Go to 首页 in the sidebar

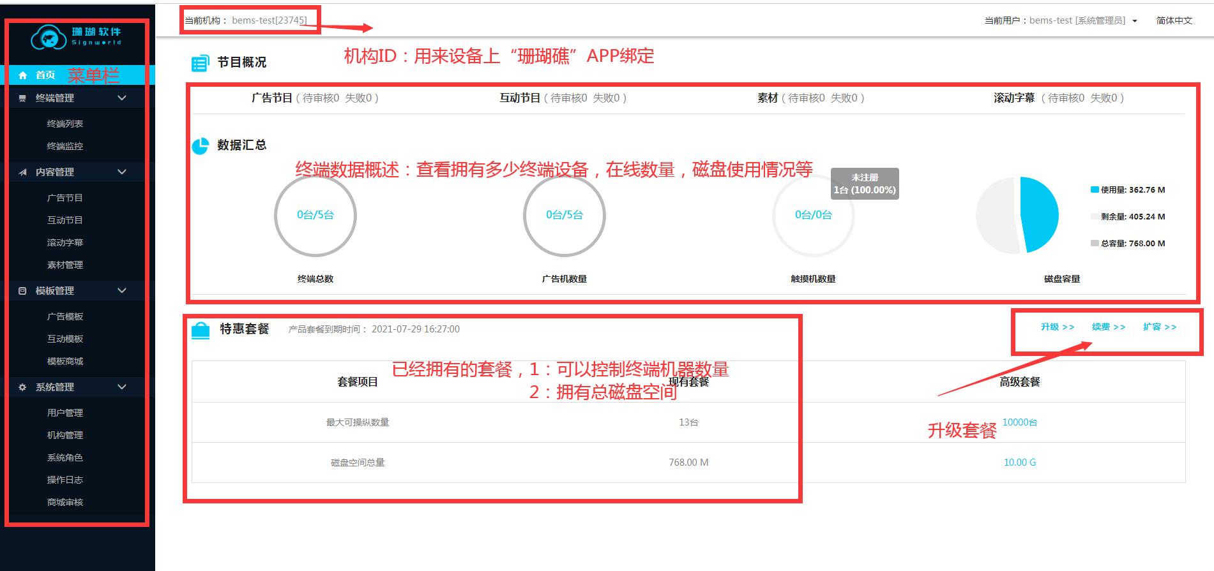coord(45,75)
